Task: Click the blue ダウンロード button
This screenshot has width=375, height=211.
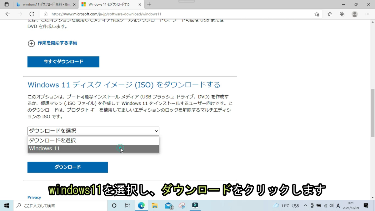Action: pos(67,167)
